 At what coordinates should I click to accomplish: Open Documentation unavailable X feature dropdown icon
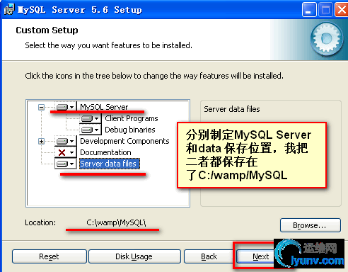(66, 152)
